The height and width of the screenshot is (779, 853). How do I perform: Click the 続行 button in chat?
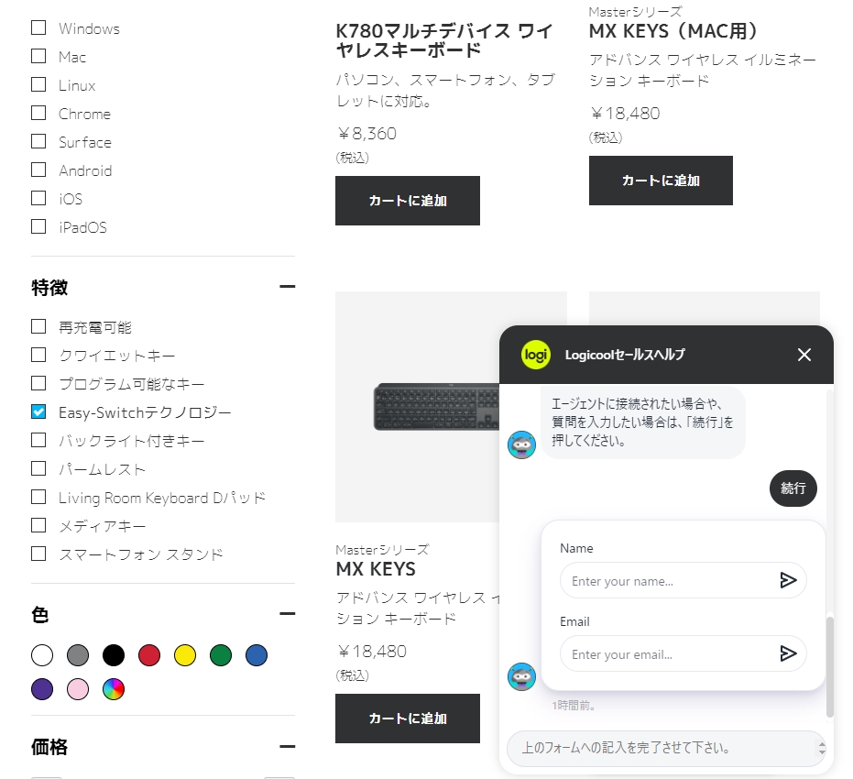click(x=793, y=488)
